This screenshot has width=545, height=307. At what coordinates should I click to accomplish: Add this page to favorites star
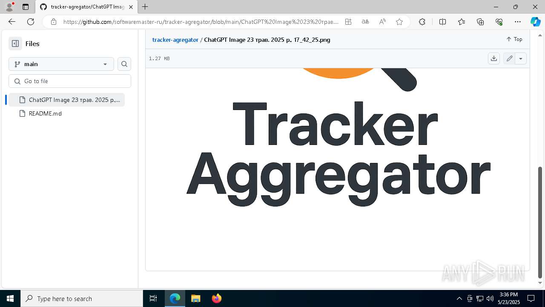[x=399, y=22]
